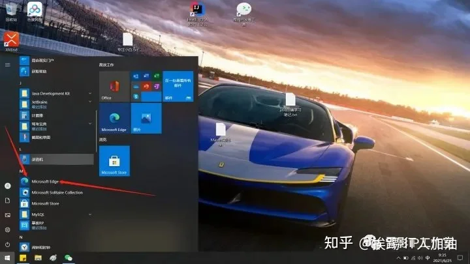Click the battery icon in the system tray
The width and height of the screenshot is (470, 264).
coord(406,257)
